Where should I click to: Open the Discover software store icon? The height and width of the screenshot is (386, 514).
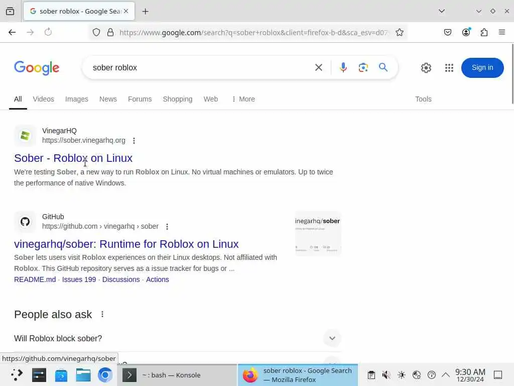pos(61,375)
